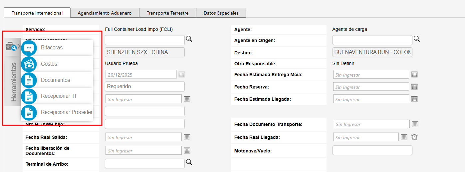
Task: Open calendar for Fecha Estimada Llegada
Action: (x=414, y=99)
